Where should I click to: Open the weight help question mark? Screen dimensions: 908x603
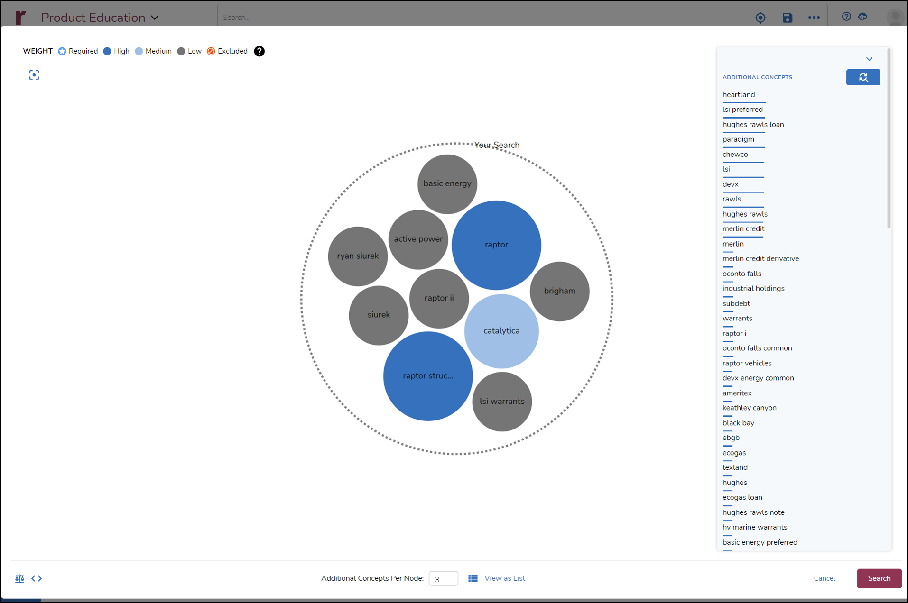(259, 51)
